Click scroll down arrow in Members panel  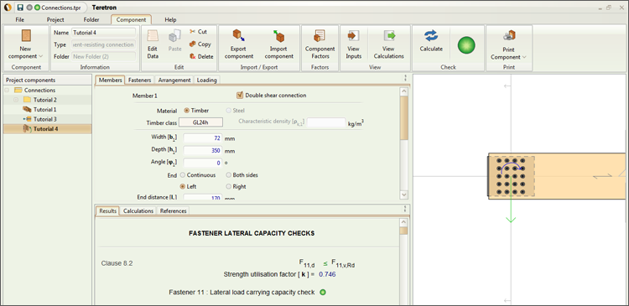[x=404, y=194]
